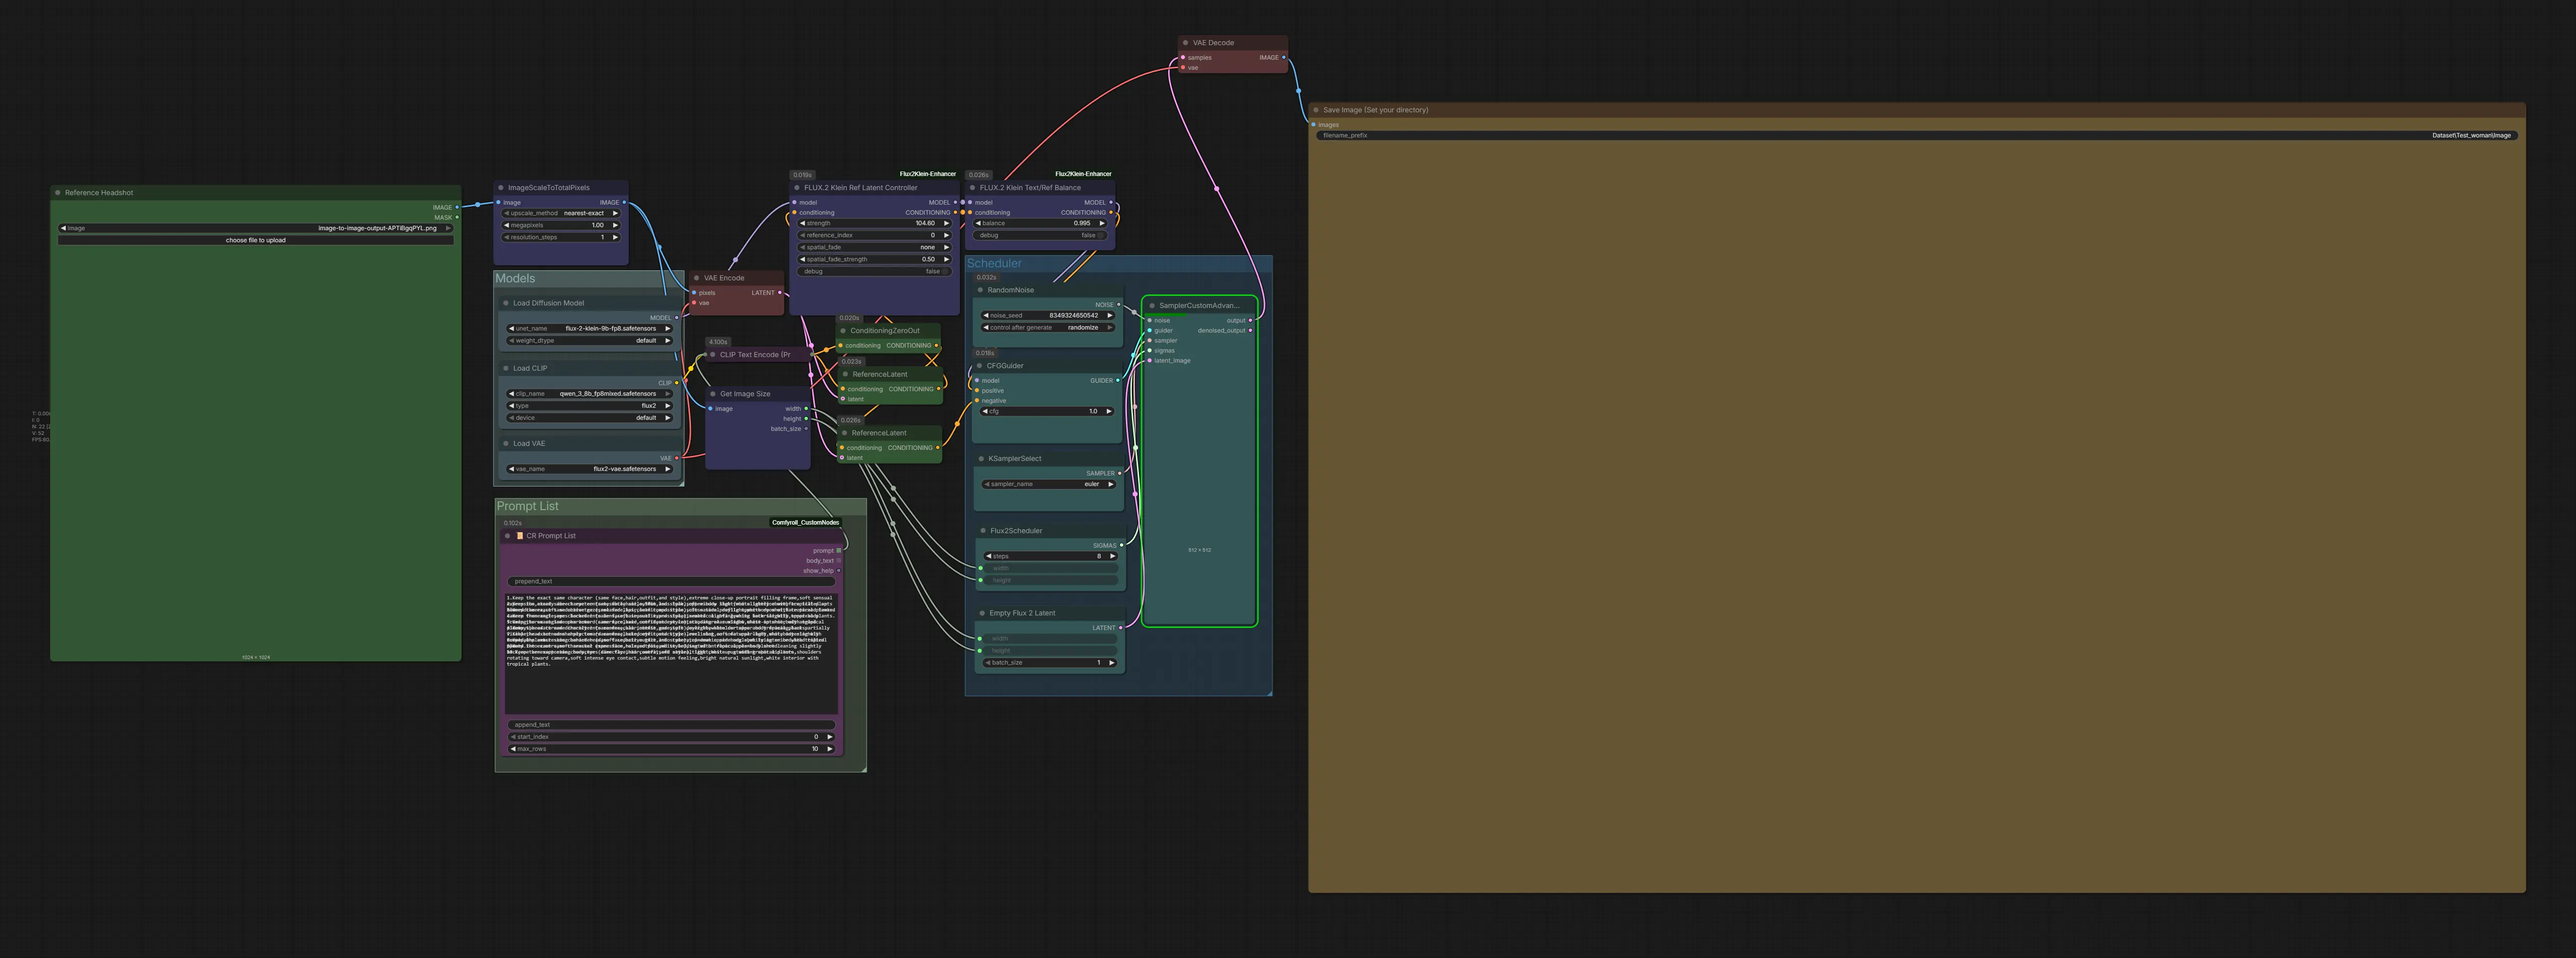
Task: Collapse the VAE Decode node via its dot
Action: 1185,43
